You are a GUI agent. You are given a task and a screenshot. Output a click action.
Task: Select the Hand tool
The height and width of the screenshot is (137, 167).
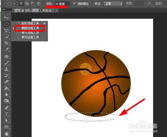(x=7, y=133)
